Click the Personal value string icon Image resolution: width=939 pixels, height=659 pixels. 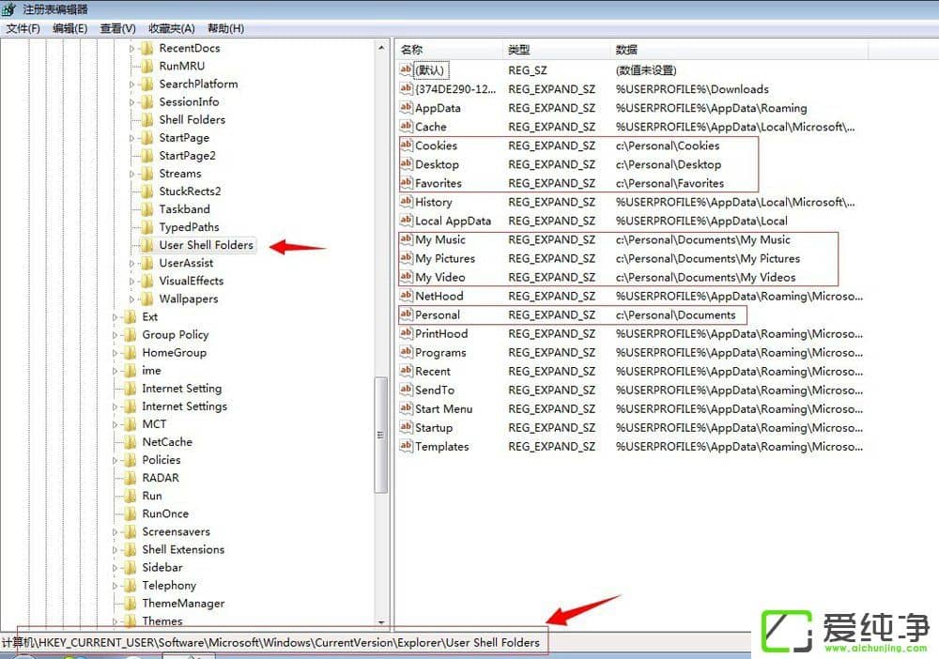point(407,314)
